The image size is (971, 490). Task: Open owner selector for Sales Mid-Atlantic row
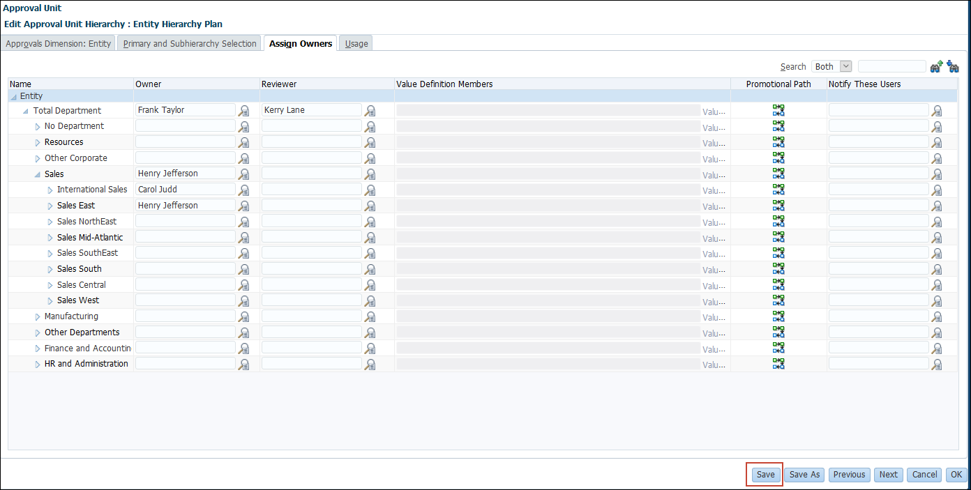[244, 238]
